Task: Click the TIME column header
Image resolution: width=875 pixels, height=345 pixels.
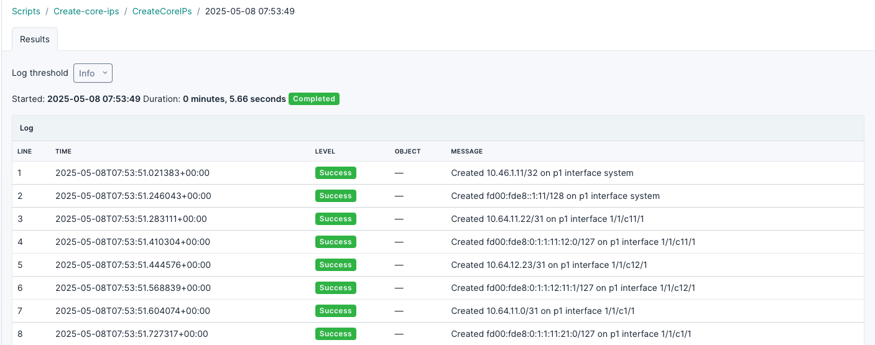Action: [x=63, y=151]
